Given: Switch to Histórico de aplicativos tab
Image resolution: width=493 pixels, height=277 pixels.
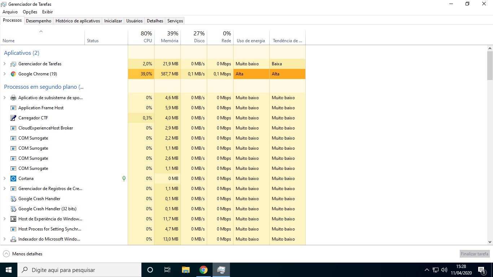Looking at the screenshot, I should click(78, 21).
